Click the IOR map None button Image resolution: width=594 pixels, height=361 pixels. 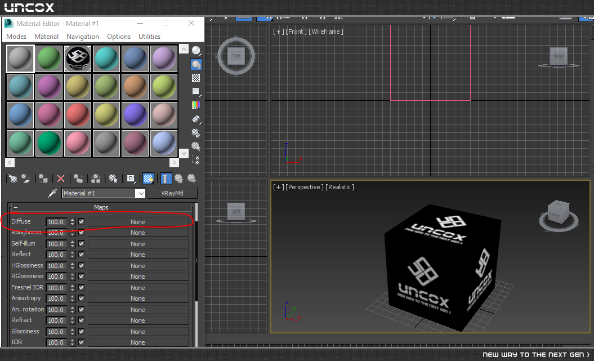[139, 342]
